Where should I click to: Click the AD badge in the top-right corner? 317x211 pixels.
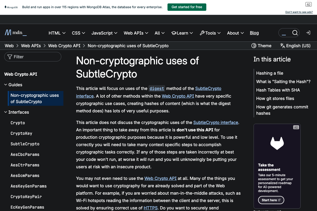(x=308, y=4)
